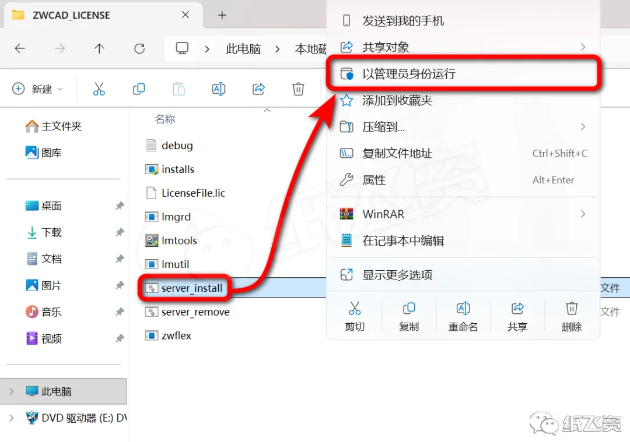Open 下载 in the sidebar
Viewport: 630px width, 442px height.
click(43, 232)
